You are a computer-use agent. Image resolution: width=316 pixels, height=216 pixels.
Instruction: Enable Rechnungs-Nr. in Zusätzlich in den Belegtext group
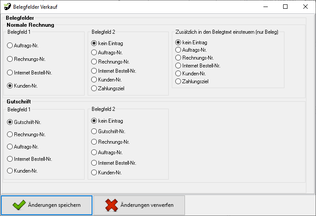(178, 58)
